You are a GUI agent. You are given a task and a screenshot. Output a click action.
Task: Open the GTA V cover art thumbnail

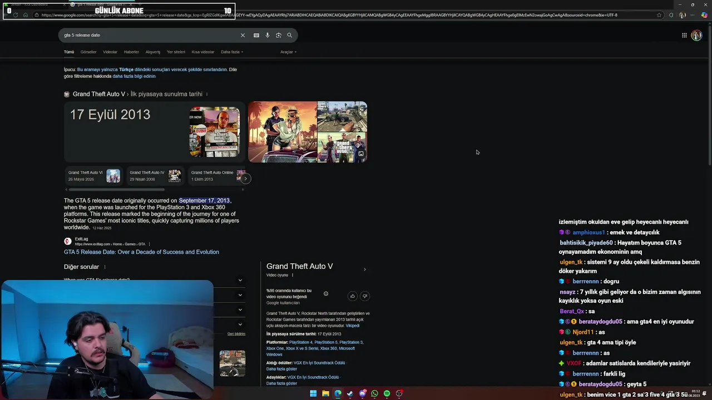214,132
